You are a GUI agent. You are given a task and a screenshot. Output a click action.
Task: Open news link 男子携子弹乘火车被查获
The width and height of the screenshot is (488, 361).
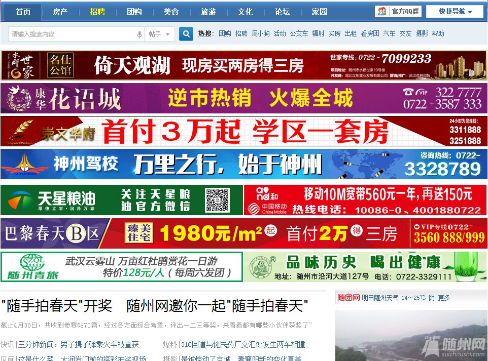tap(99, 344)
